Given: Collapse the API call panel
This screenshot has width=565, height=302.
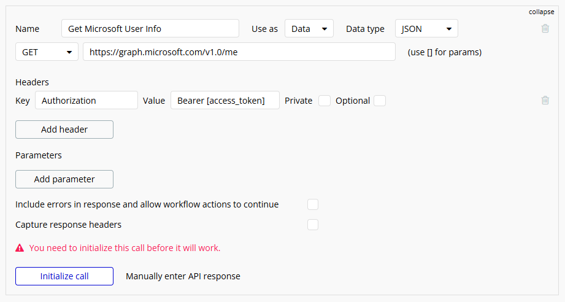Looking at the screenshot, I should pos(541,12).
